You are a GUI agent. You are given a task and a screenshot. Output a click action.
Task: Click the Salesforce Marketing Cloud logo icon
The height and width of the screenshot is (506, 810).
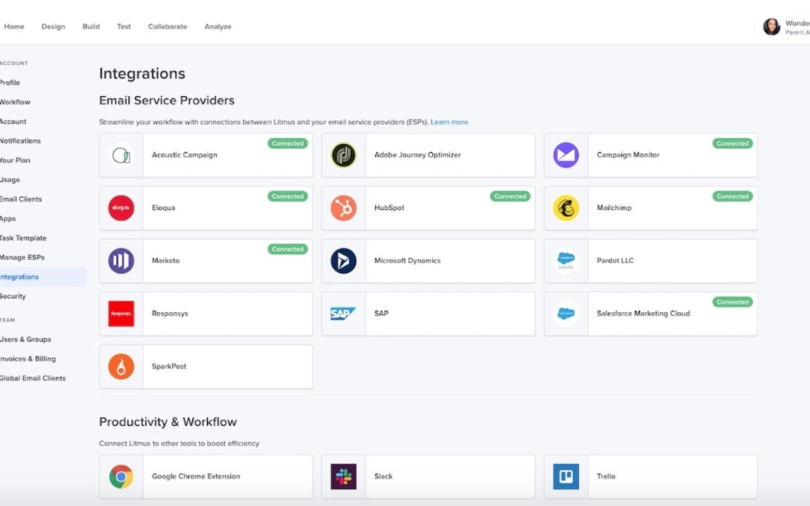(x=565, y=313)
